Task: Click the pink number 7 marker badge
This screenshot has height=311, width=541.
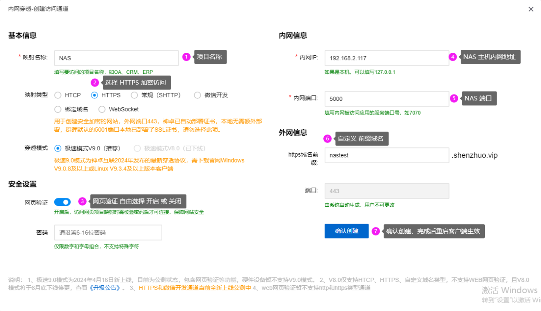Action: [376, 231]
